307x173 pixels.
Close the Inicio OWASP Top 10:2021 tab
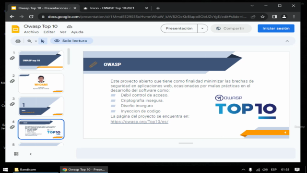coord(146,8)
